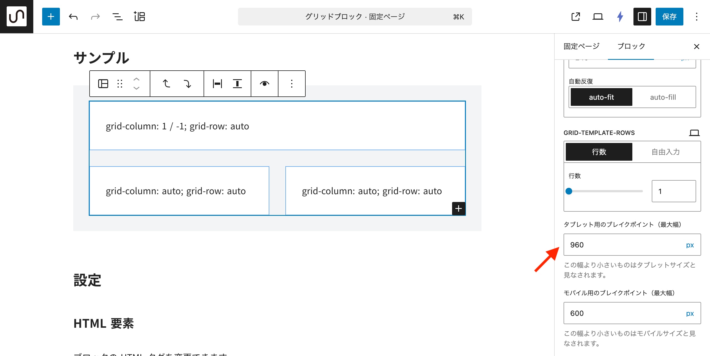Switch rows mode to 自由入力
Image resolution: width=710 pixels, height=356 pixels.
pos(665,152)
